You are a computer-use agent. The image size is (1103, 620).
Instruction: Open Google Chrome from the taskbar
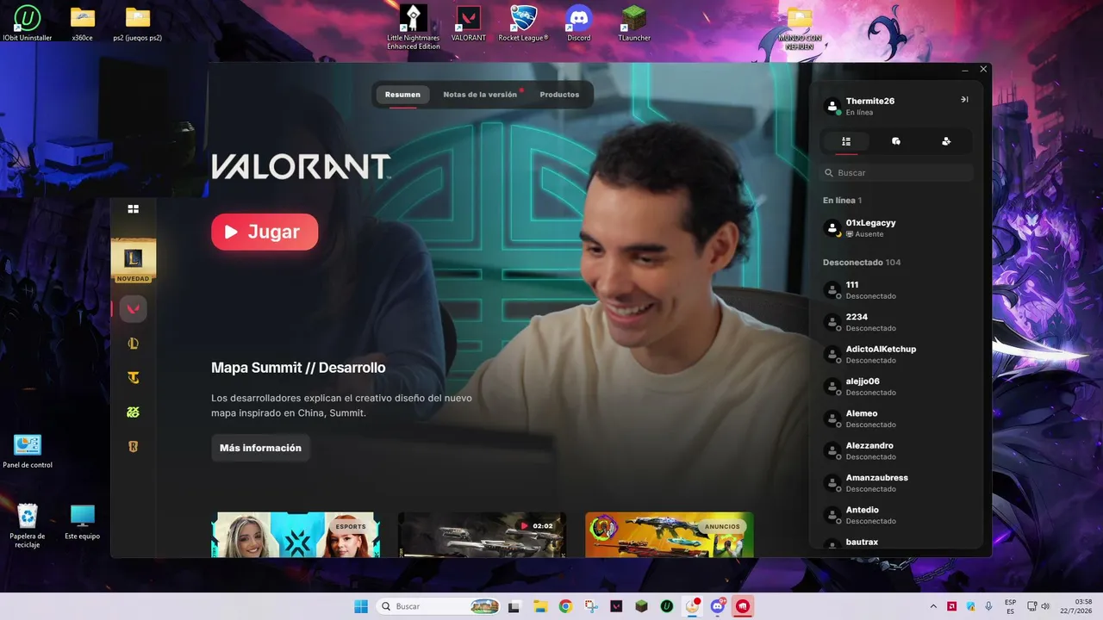[x=565, y=606]
